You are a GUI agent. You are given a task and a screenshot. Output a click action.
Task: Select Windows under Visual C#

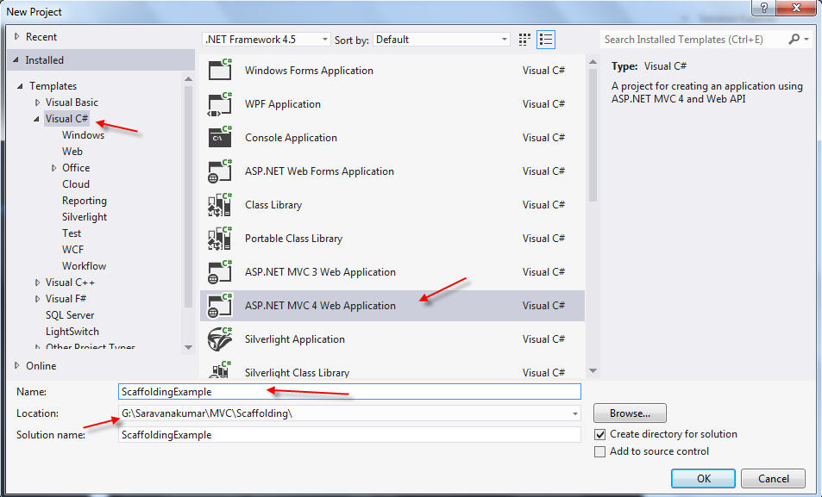click(83, 135)
